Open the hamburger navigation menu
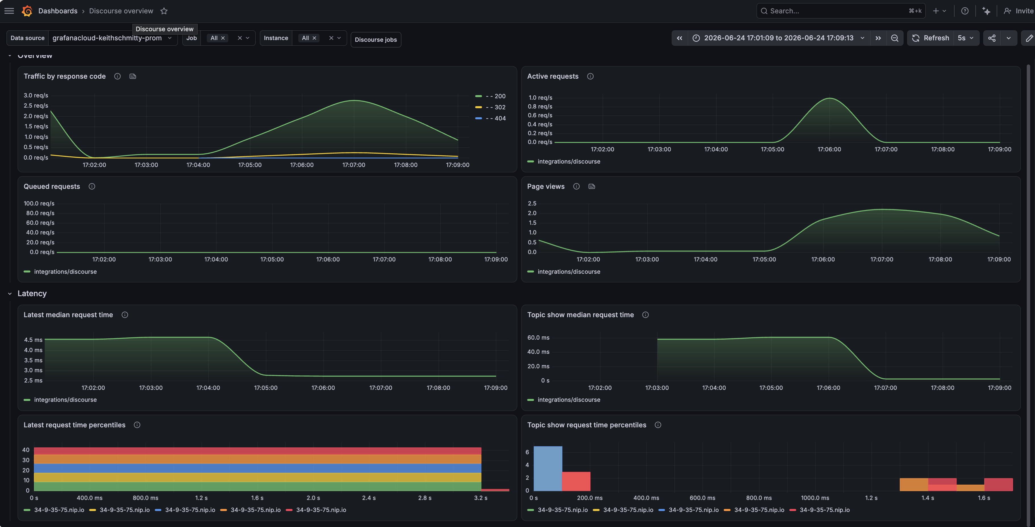1035x527 pixels. [x=9, y=11]
